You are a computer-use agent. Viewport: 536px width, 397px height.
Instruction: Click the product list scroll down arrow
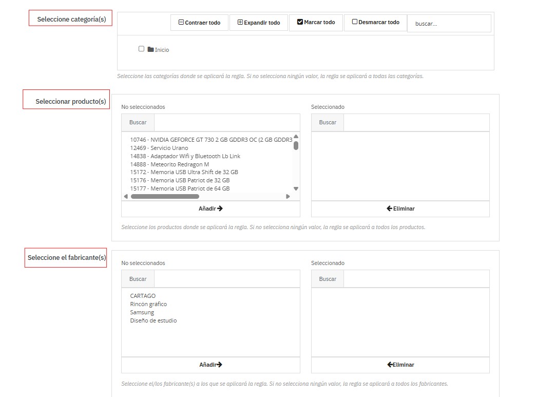(x=296, y=189)
